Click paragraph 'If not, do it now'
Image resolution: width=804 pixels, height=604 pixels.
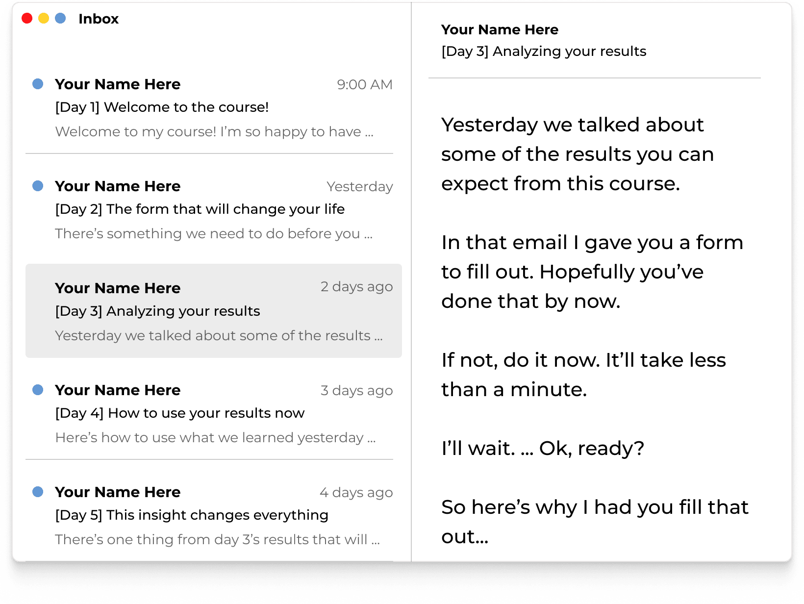tap(583, 375)
